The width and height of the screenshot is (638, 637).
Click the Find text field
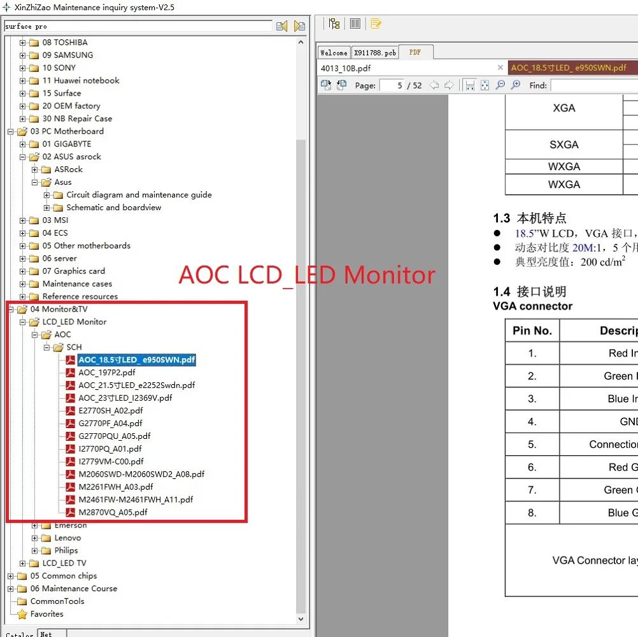point(594,85)
